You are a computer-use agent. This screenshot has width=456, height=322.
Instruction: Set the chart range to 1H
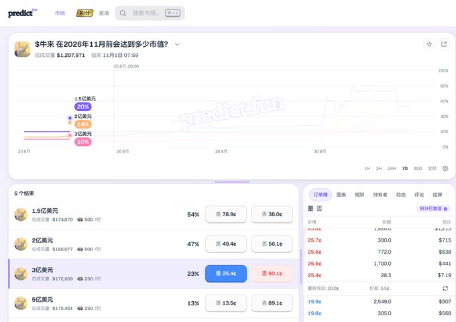(367, 169)
